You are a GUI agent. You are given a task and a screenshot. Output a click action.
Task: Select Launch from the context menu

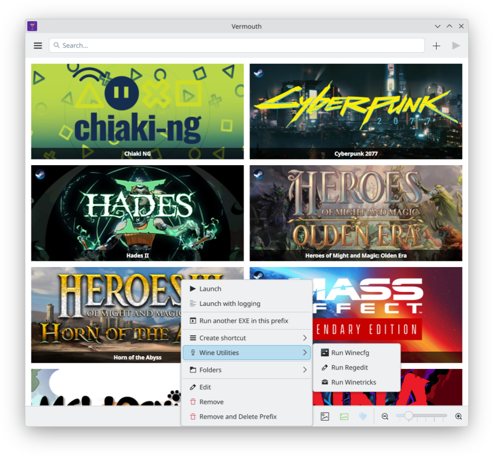click(x=247, y=289)
